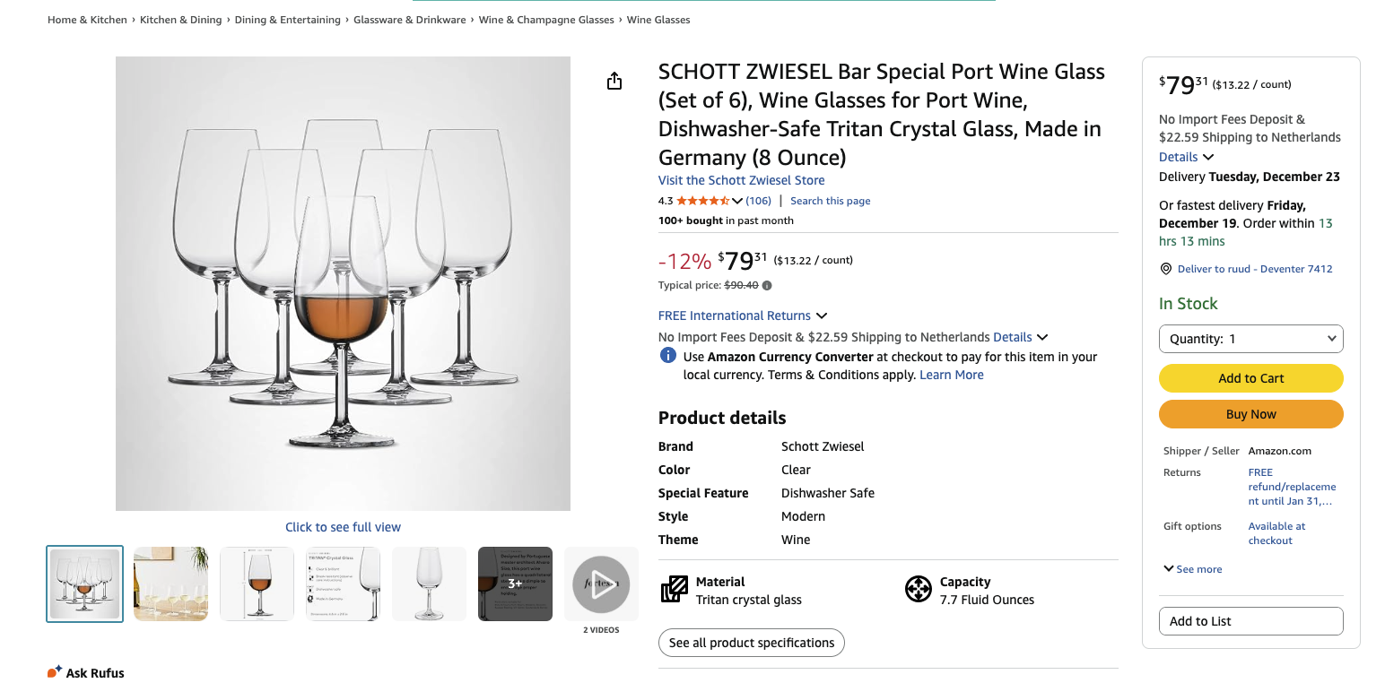This screenshot has height=683, width=1385.
Task: Click the star rating icons
Action: point(703,201)
